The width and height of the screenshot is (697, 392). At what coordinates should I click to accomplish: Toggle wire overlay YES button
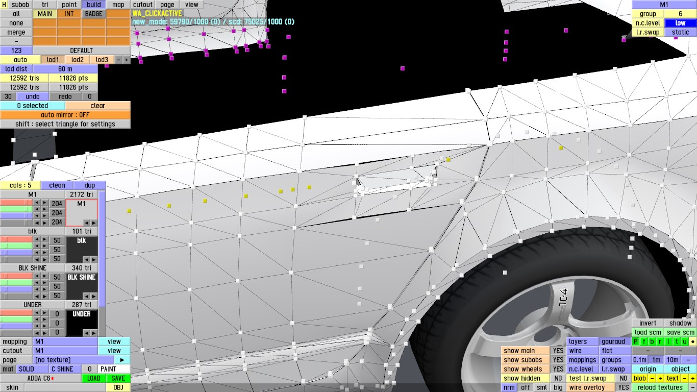click(624, 387)
